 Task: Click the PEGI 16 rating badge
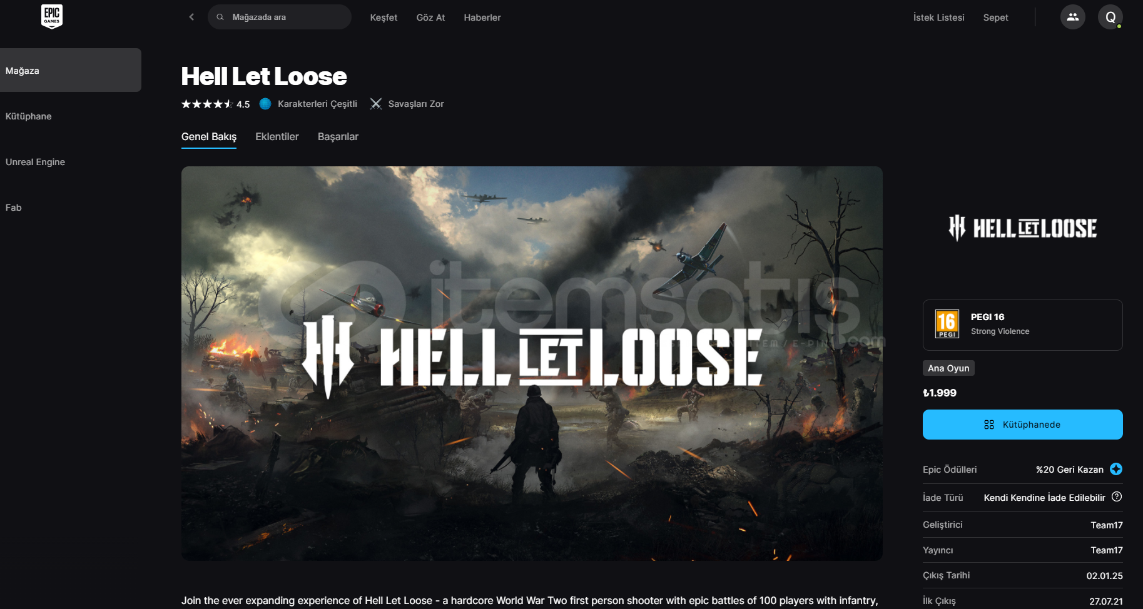[947, 324]
